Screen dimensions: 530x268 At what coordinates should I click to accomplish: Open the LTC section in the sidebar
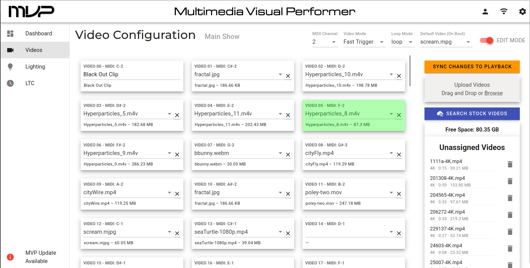(30, 83)
